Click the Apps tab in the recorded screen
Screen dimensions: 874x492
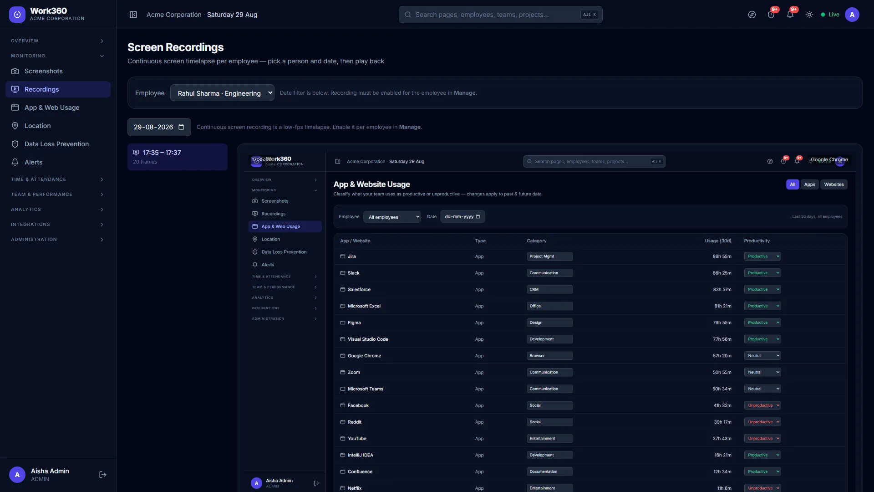pos(809,184)
